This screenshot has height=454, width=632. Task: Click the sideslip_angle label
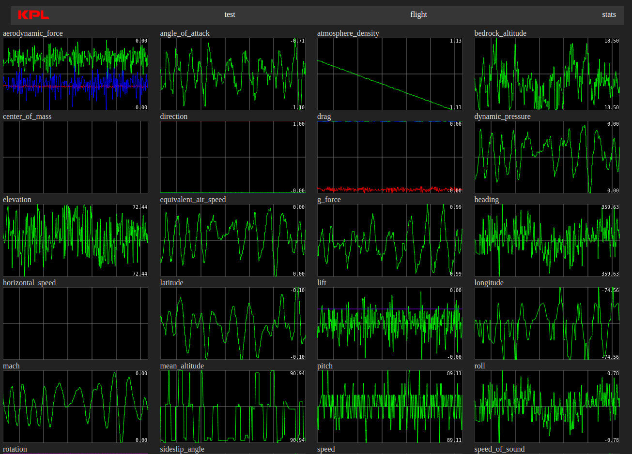point(183,449)
